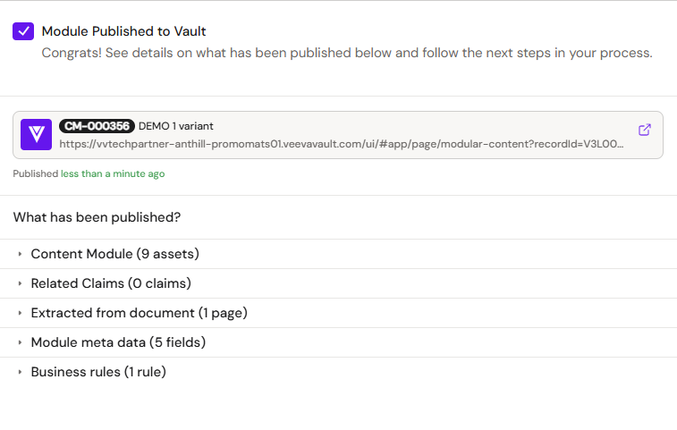Click the 'DEMO 1 variant' module name

(175, 126)
